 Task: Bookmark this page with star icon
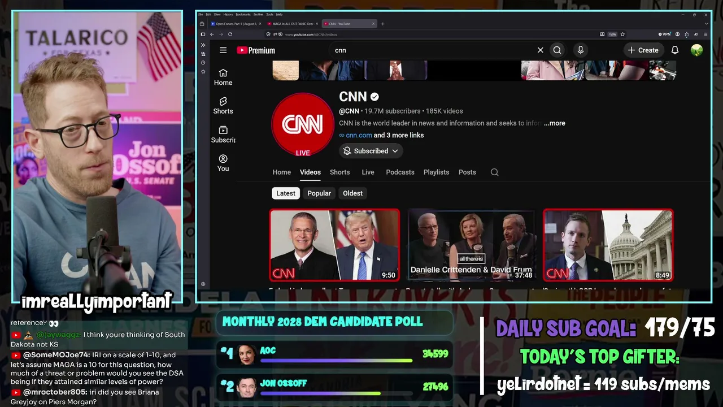[x=622, y=34]
